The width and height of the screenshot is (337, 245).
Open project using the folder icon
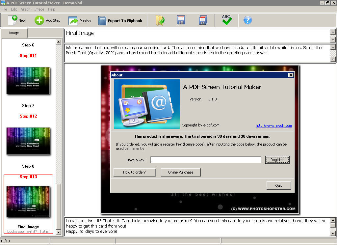(160, 20)
